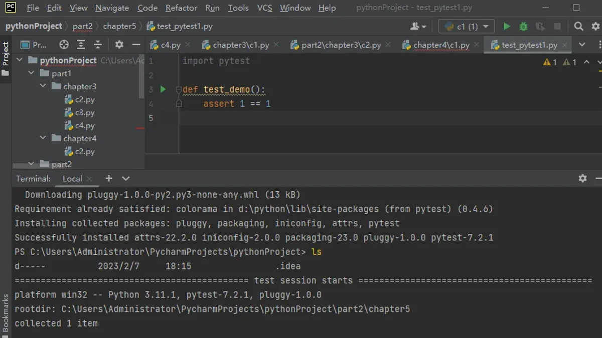This screenshot has height=338, width=602.
Task: Click the stop square icon
Action: [557, 27]
